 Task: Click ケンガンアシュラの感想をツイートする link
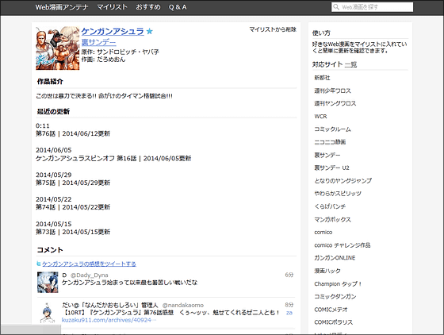pyautogui.click(x=89, y=264)
